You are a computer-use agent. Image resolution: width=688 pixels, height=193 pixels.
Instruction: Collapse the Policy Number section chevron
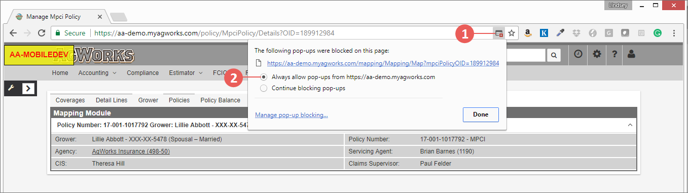pyautogui.click(x=630, y=125)
